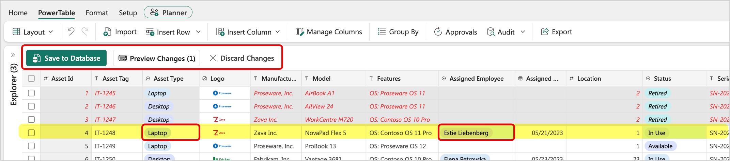Click the Approvals circular check icon
Image resolution: width=730 pixels, height=161 pixels.
pos(438,32)
